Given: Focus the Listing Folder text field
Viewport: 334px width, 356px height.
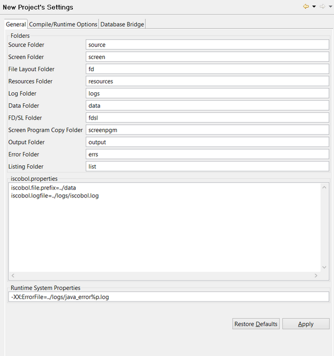Looking at the screenshot, I should [x=207, y=166].
